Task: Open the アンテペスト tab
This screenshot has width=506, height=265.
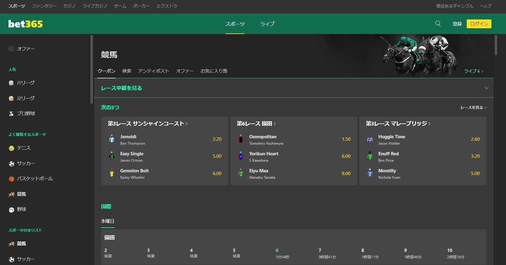Action: pos(153,71)
